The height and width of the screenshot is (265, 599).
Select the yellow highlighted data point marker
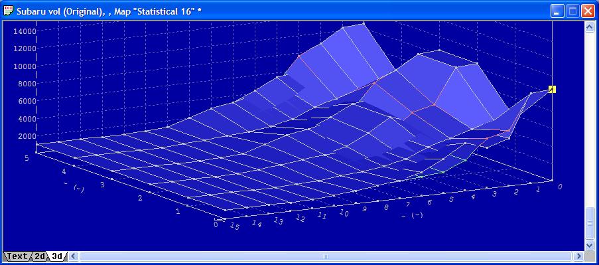coord(552,89)
